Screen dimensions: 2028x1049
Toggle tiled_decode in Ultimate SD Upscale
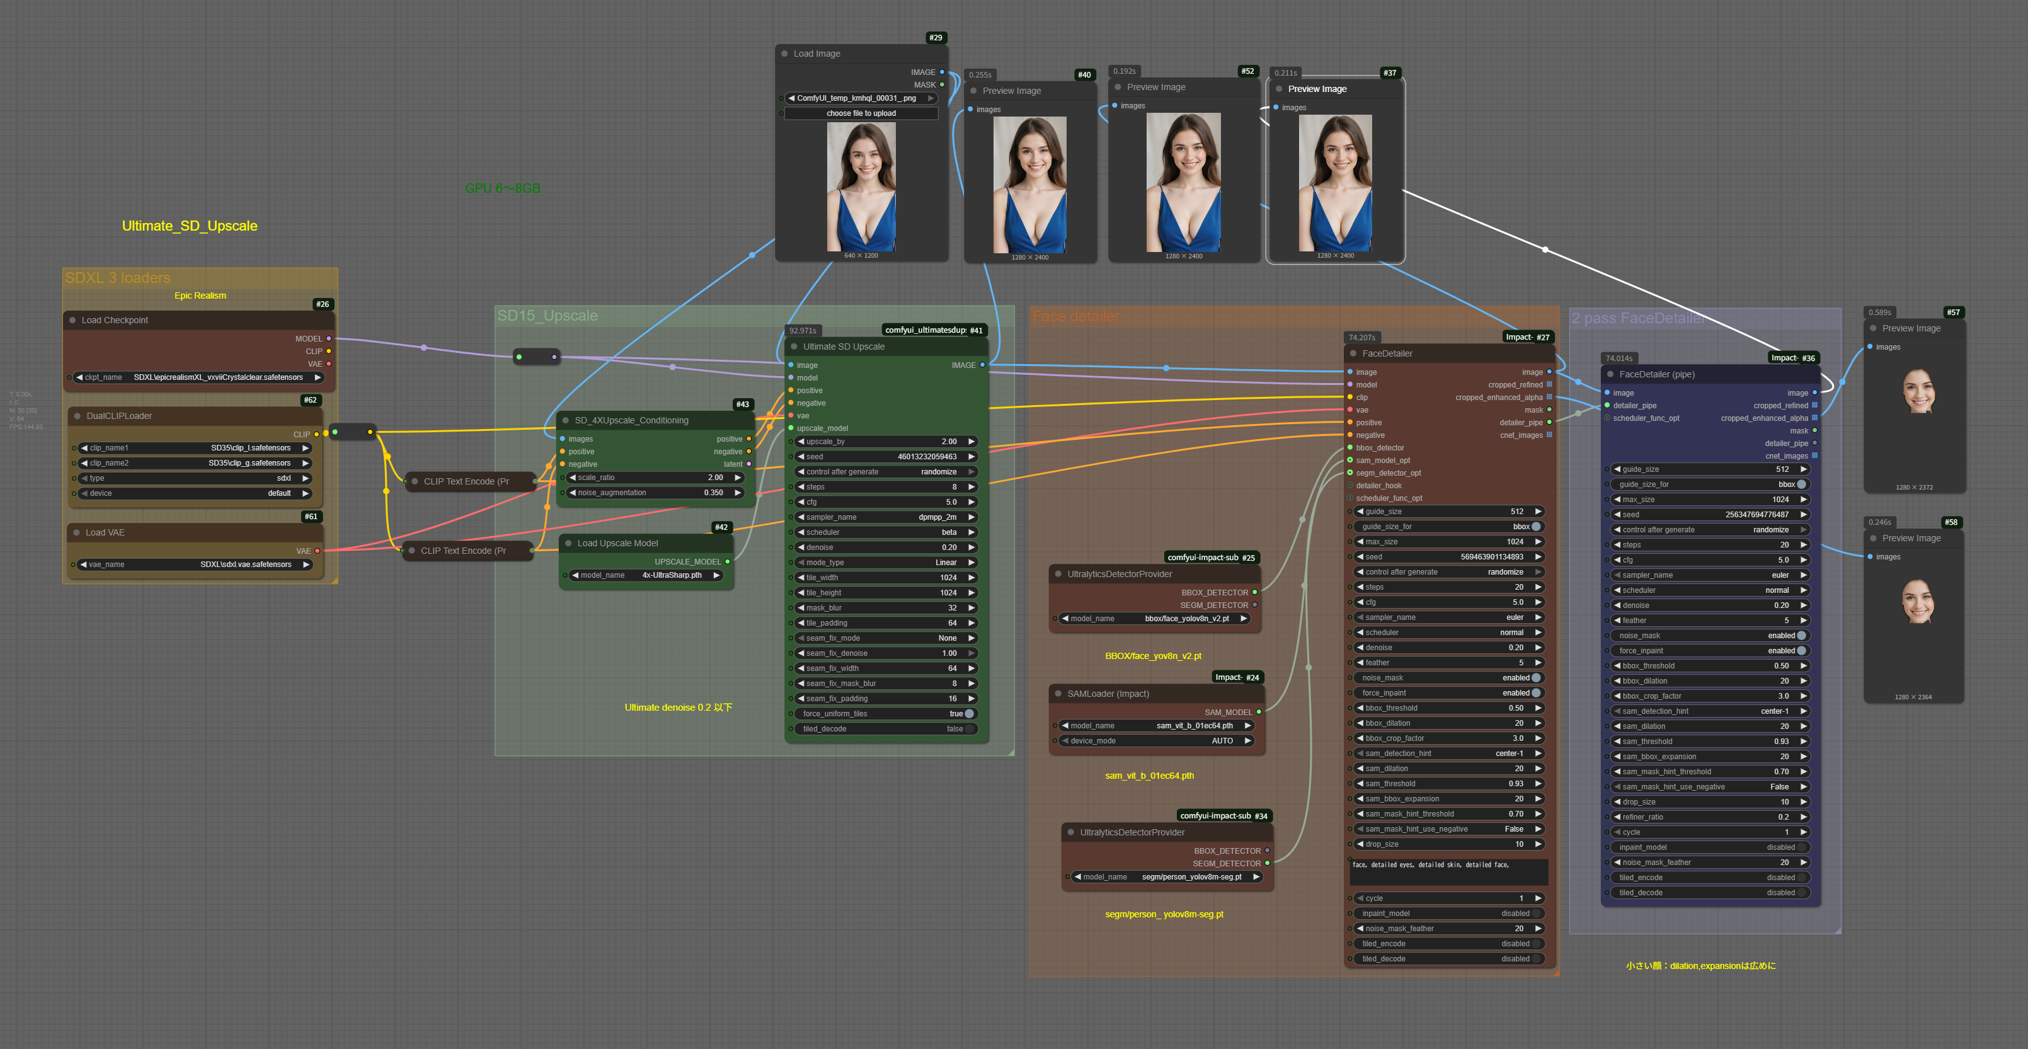point(969,728)
